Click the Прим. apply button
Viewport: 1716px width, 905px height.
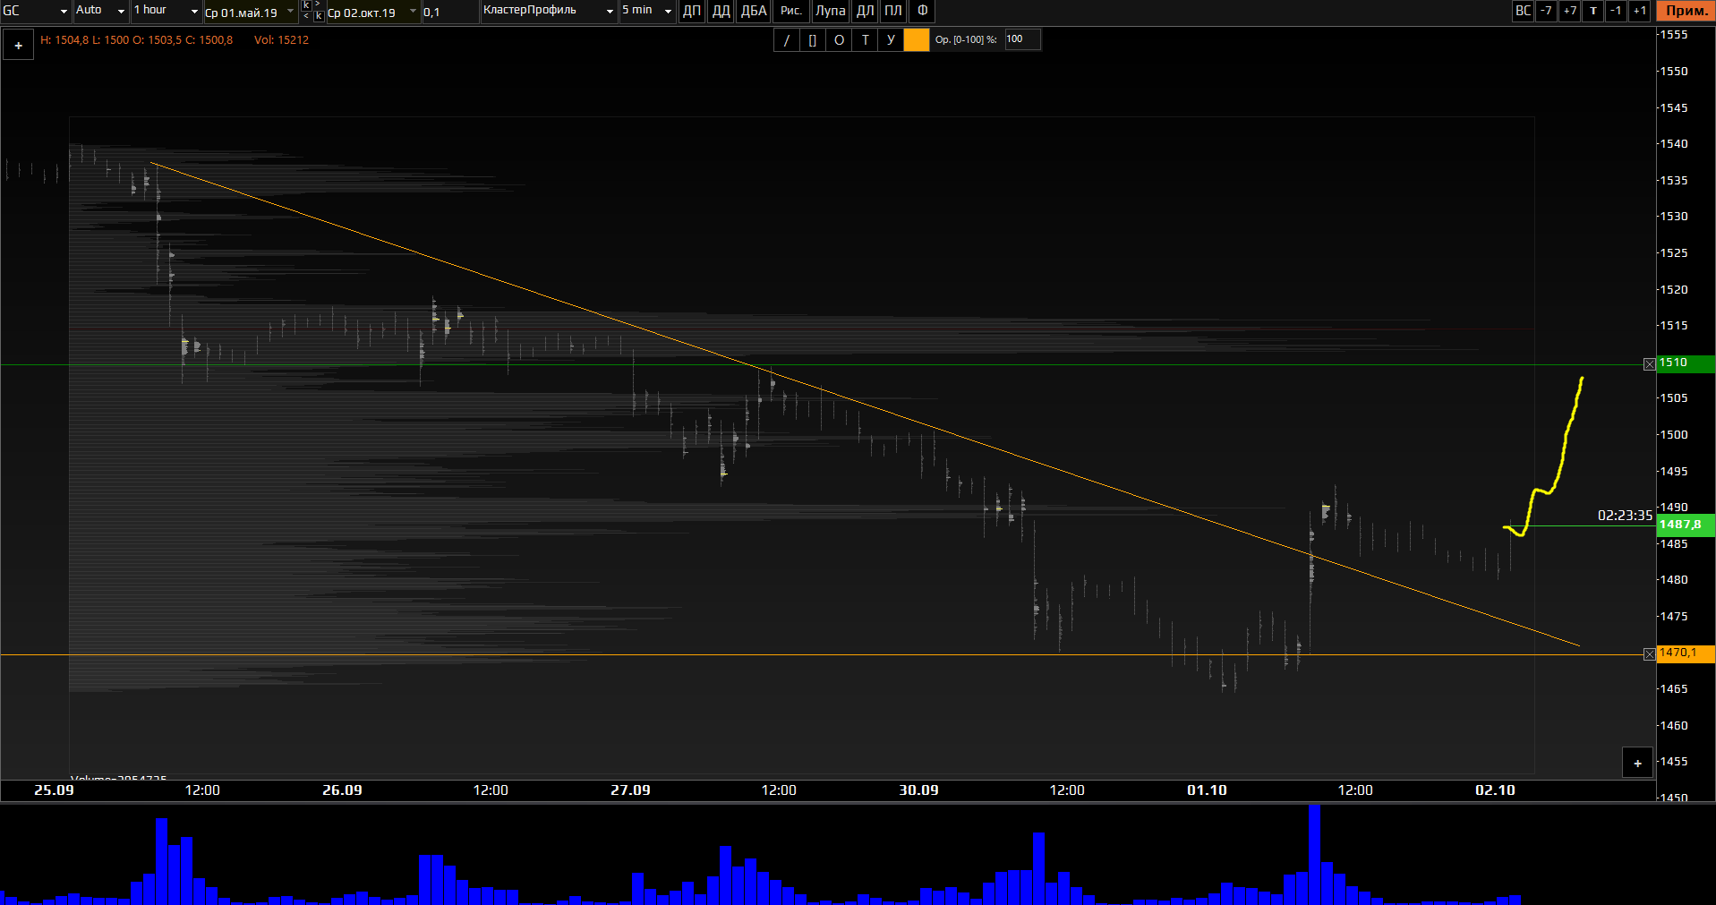point(1686,11)
